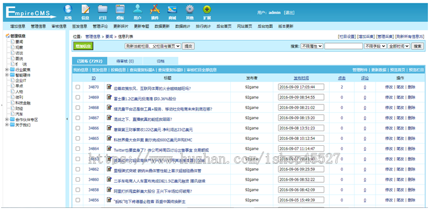This screenshot has width=429, height=209.
Task: Open the 全部时间 search dropdown
Action: pyautogui.click(x=399, y=46)
